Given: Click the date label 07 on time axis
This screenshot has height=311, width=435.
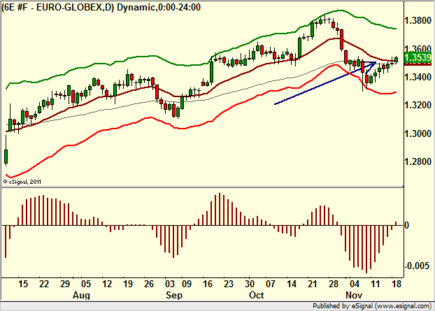Looking at the screenshot, I should coord(271,284).
